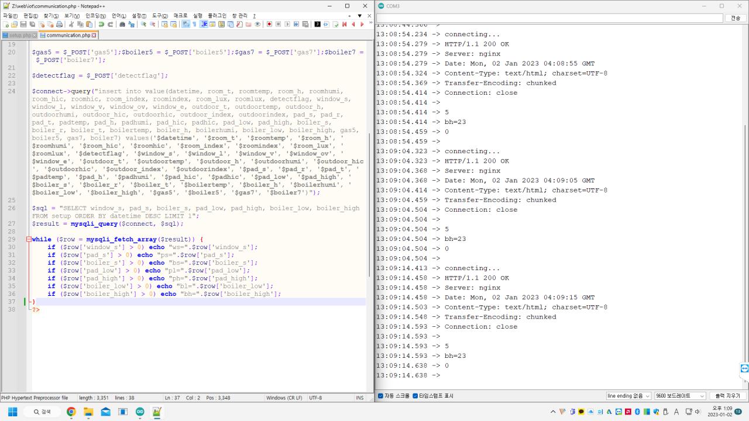Viewport: 749px width, 421px height.
Task: Collapse the while loop fold marker
Action: (x=28, y=239)
